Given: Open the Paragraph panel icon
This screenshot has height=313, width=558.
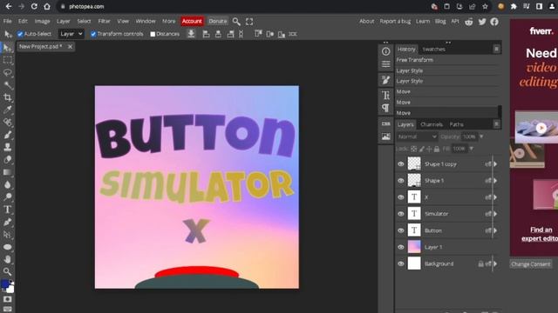Looking at the screenshot, I should [385, 108].
